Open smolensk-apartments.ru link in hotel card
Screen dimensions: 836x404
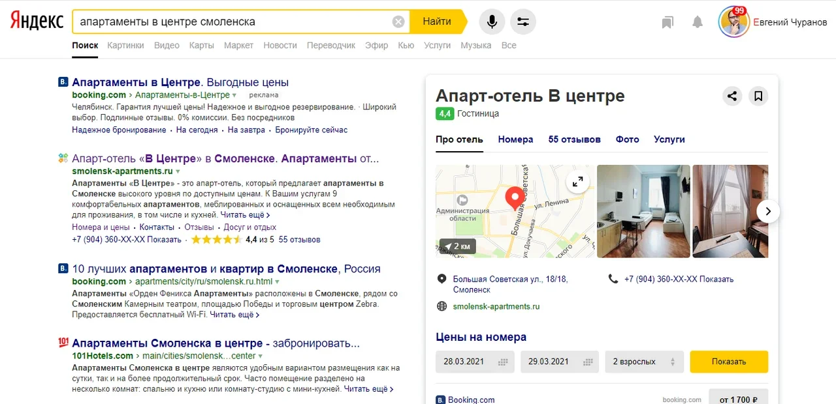point(496,306)
